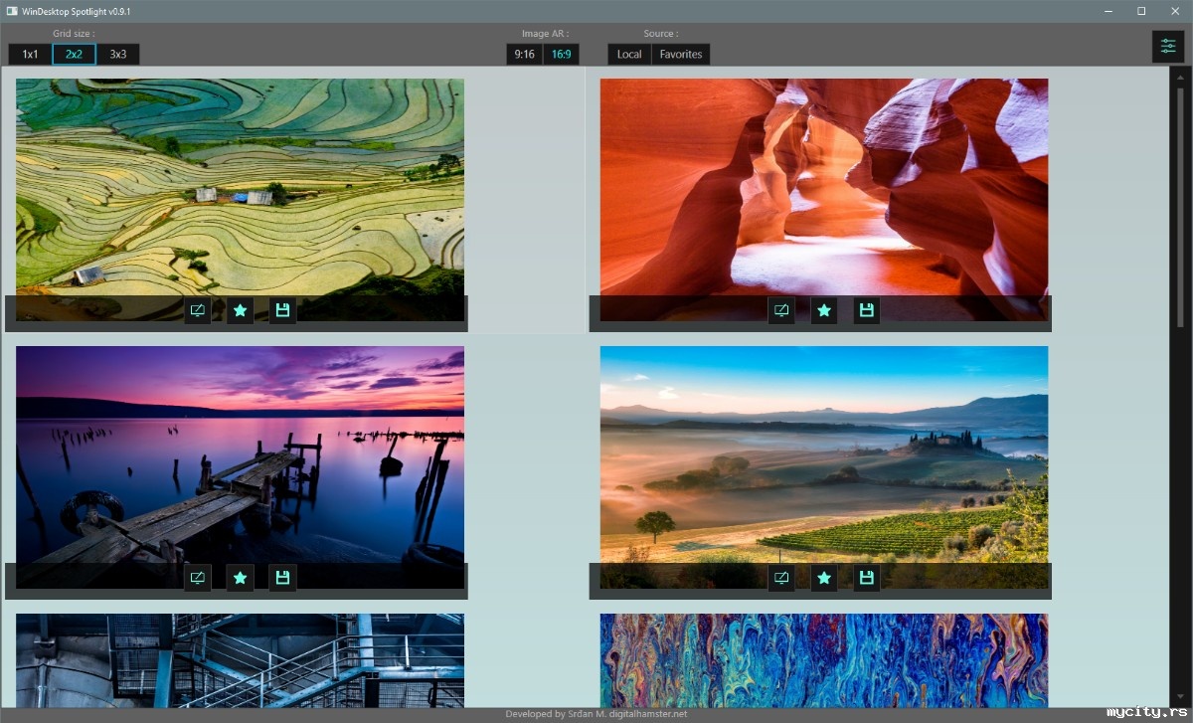Switch image aspect ratio to 16:9
Image resolution: width=1193 pixels, height=723 pixels.
(x=561, y=55)
